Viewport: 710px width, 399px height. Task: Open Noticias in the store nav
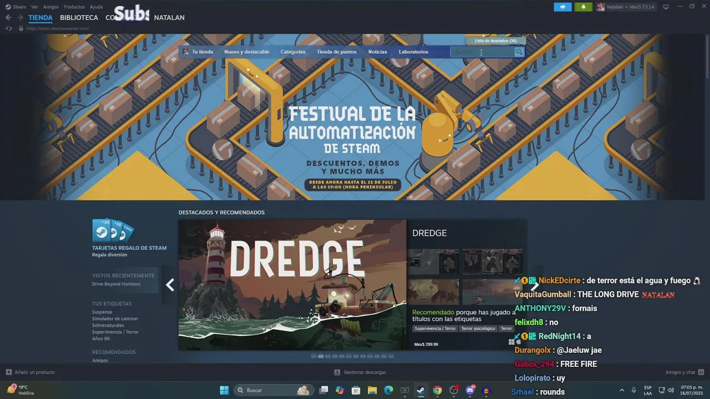pos(378,52)
